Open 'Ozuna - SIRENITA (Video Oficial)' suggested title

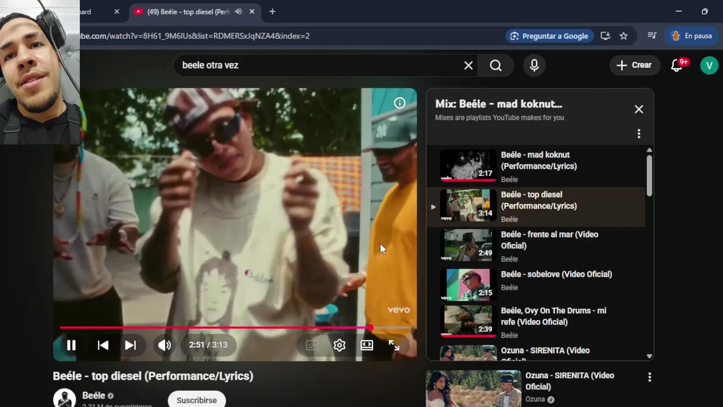click(569, 381)
